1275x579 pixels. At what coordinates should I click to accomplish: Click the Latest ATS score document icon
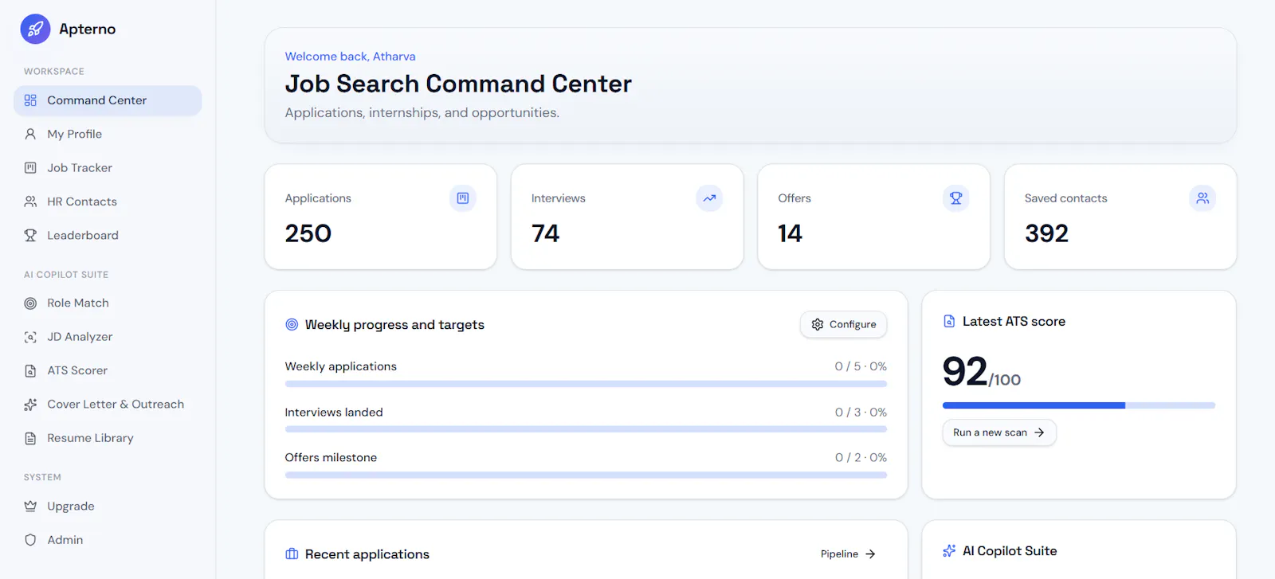click(949, 321)
